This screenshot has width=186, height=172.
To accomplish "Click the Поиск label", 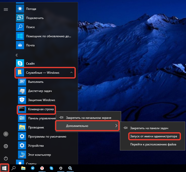I will (x=30, y=27).
